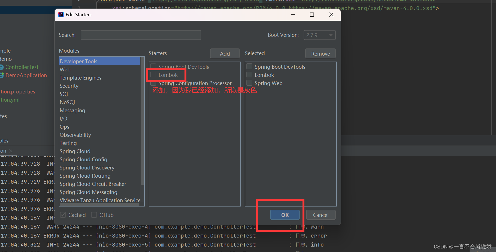Select Security module
The height and width of the screenshot is (252, 496).
(100, 86)
